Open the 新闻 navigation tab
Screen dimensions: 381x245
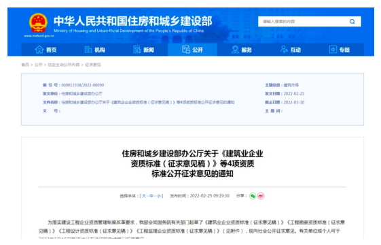143,50
